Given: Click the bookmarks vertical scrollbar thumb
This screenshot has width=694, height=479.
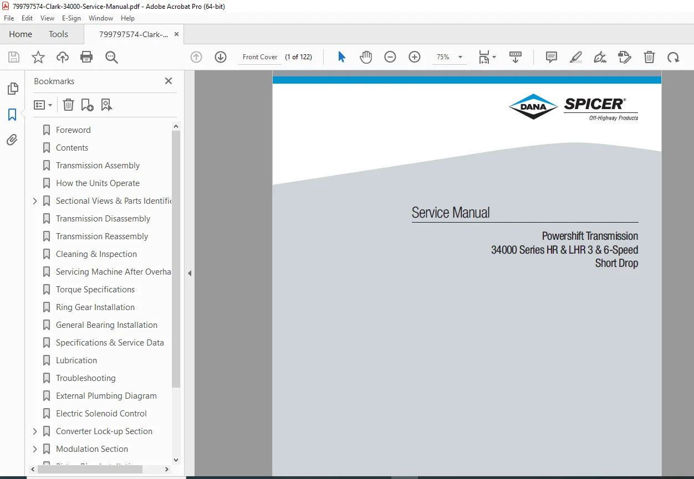Looking at the screenshot, I should point(176,259).
